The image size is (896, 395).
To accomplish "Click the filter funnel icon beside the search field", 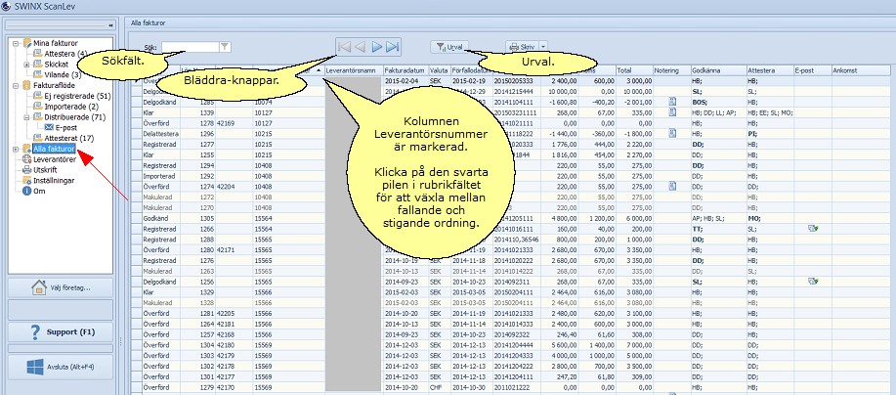I will coord(225,47).
